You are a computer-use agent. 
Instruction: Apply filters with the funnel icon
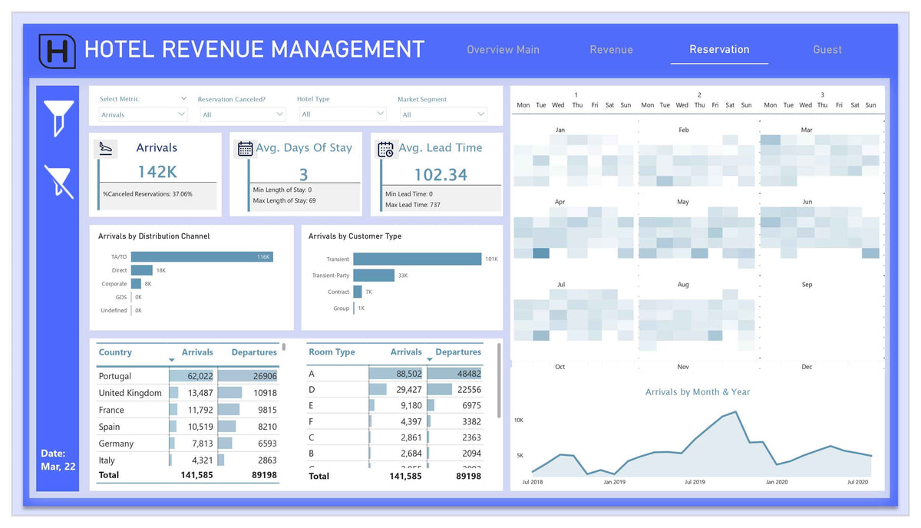tap(59, 117)
